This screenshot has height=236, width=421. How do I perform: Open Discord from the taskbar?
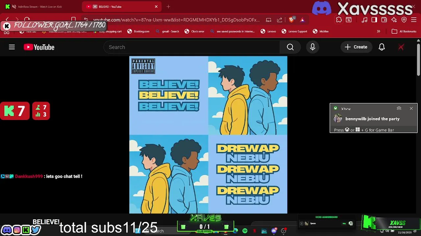(274, 231)
